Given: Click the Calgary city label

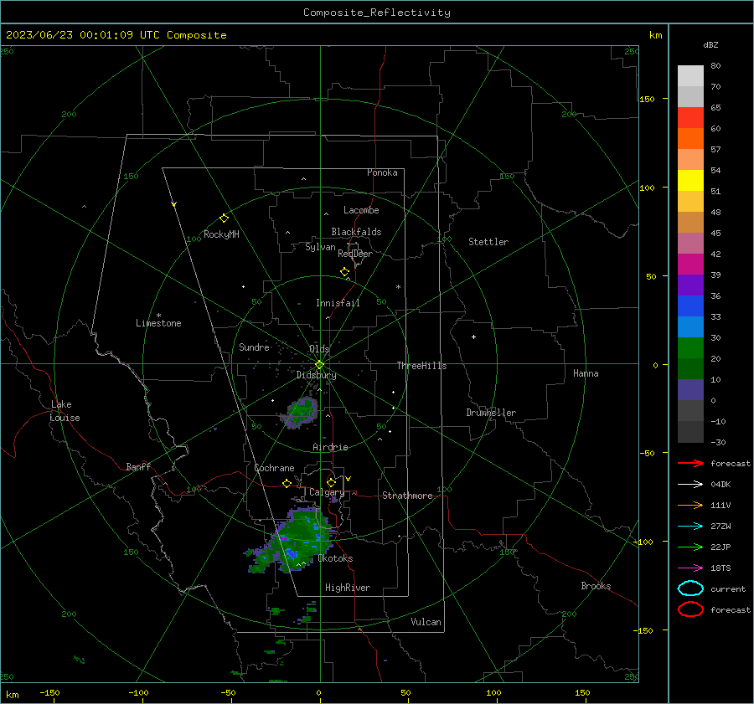Looking at the screenshot, I should point(327,492).
